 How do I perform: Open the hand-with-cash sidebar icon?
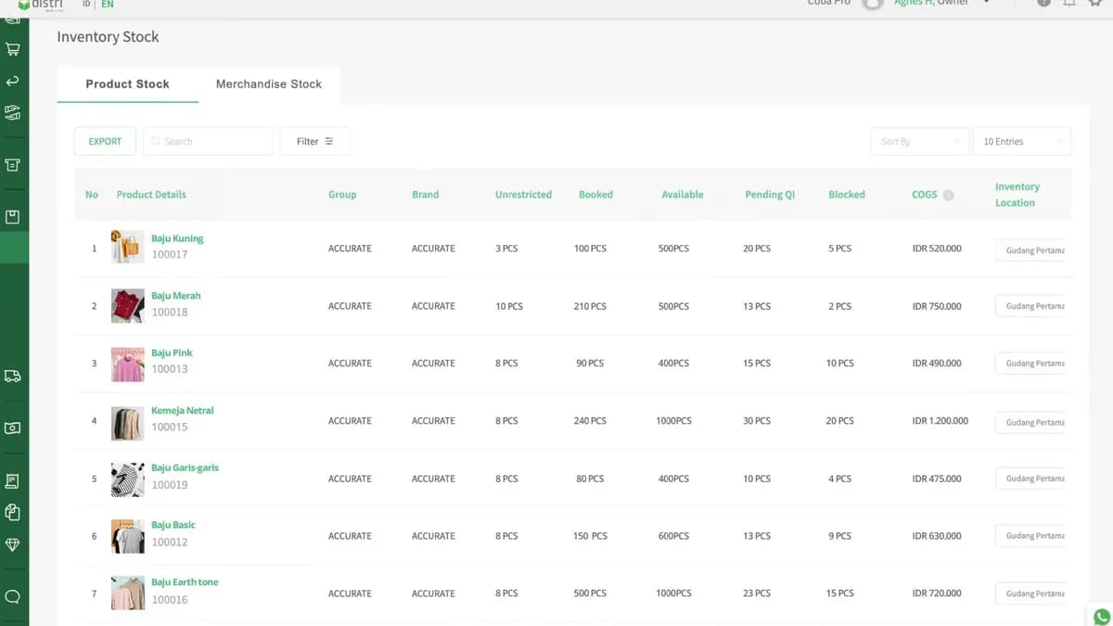(13, 112)
